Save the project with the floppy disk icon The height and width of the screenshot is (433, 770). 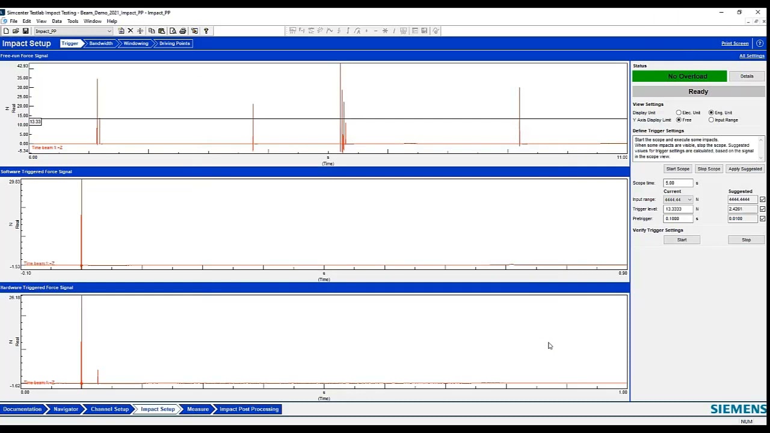25,31
